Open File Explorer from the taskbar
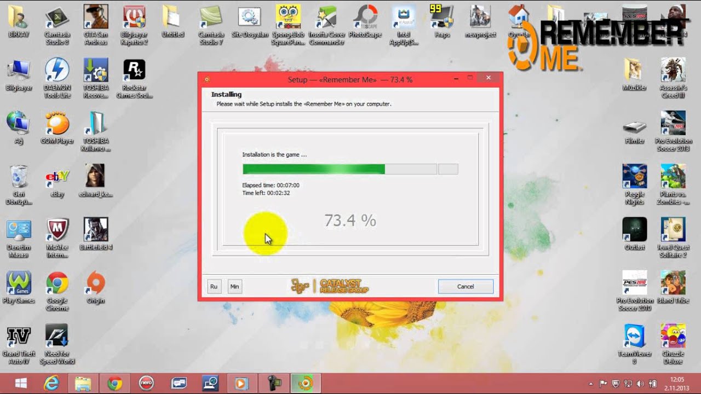The height and width of the screenshot is (394, 701). point(83,383)
